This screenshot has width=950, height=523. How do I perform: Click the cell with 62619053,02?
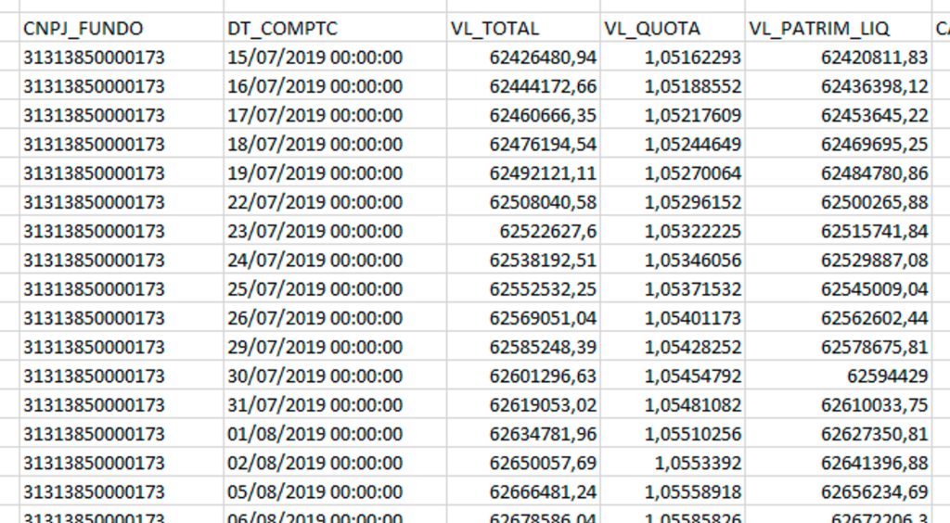(x=523, y=404)
